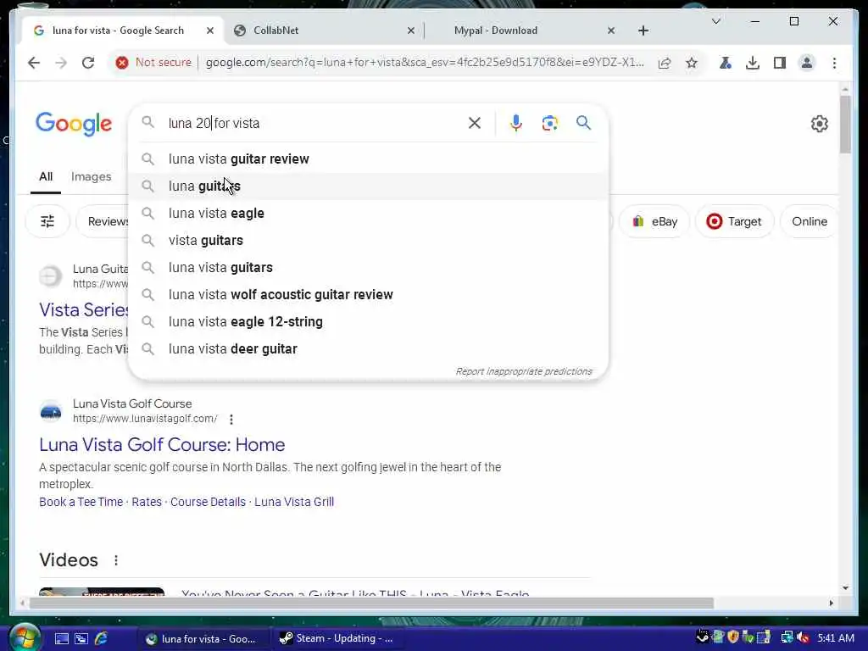Go back to the previous page

coord(34,63)
